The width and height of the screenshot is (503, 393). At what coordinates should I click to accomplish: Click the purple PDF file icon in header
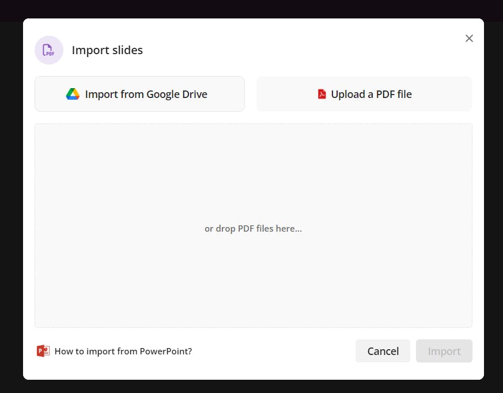click(x=49, y=50)
